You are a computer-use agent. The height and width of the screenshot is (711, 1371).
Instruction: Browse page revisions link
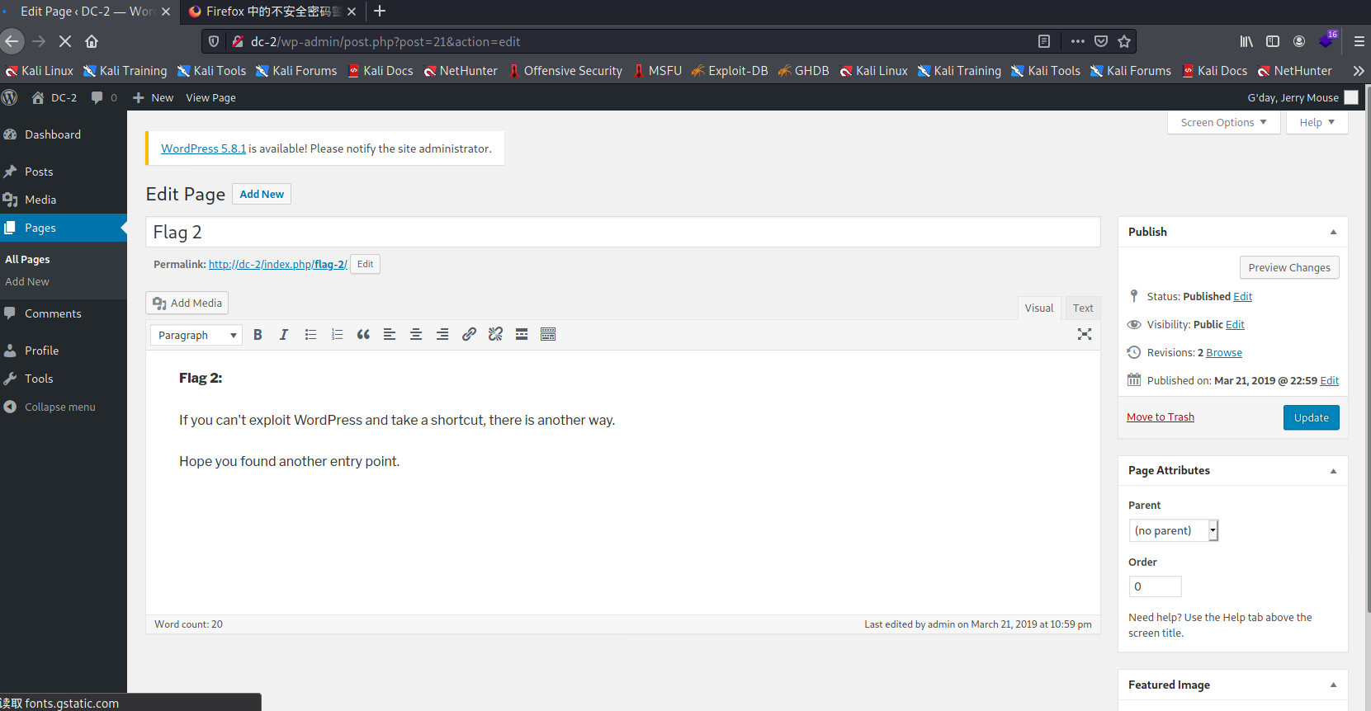pyautogui.click(x=1224, y=353)
